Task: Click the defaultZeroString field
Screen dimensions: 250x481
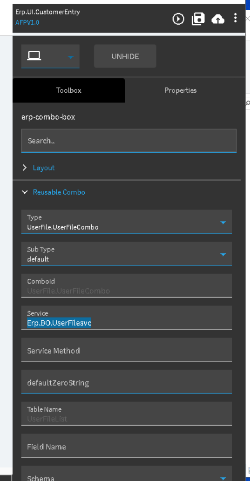Action: pos(126,382)
